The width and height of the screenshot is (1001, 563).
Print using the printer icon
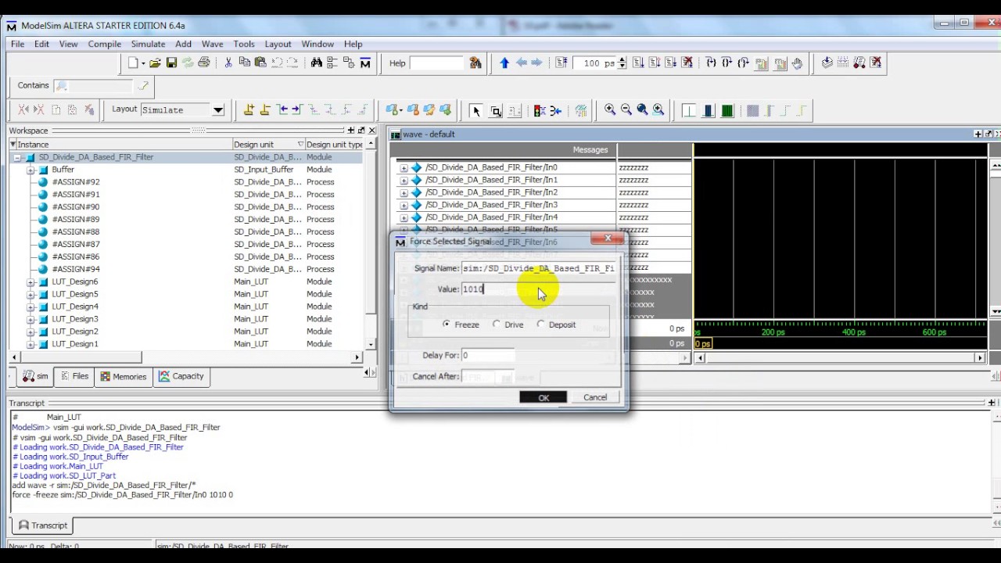point(204,63)
